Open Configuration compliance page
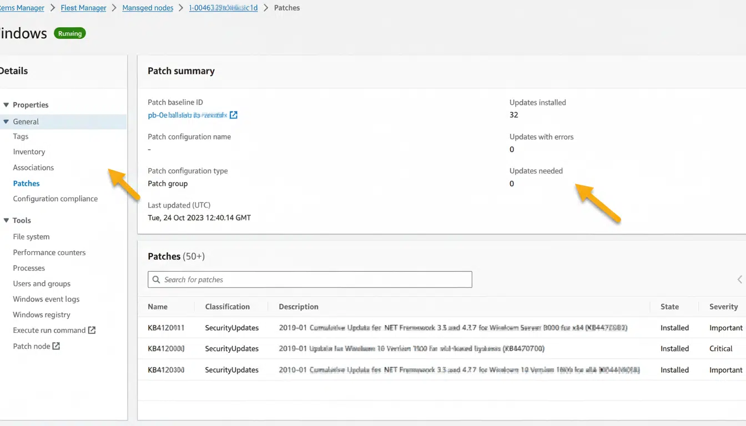 tap(55, 199)
